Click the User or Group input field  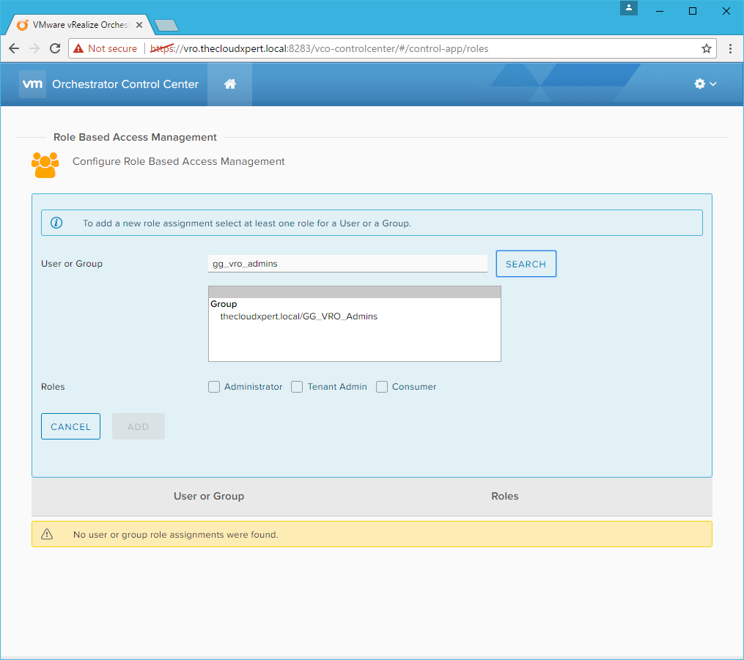(x=347, y=264)
